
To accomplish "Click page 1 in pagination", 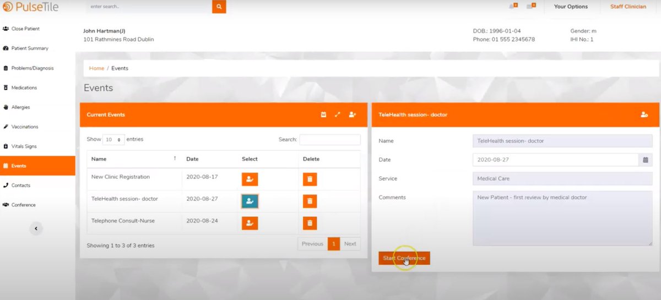I will (x=333, y=244).
